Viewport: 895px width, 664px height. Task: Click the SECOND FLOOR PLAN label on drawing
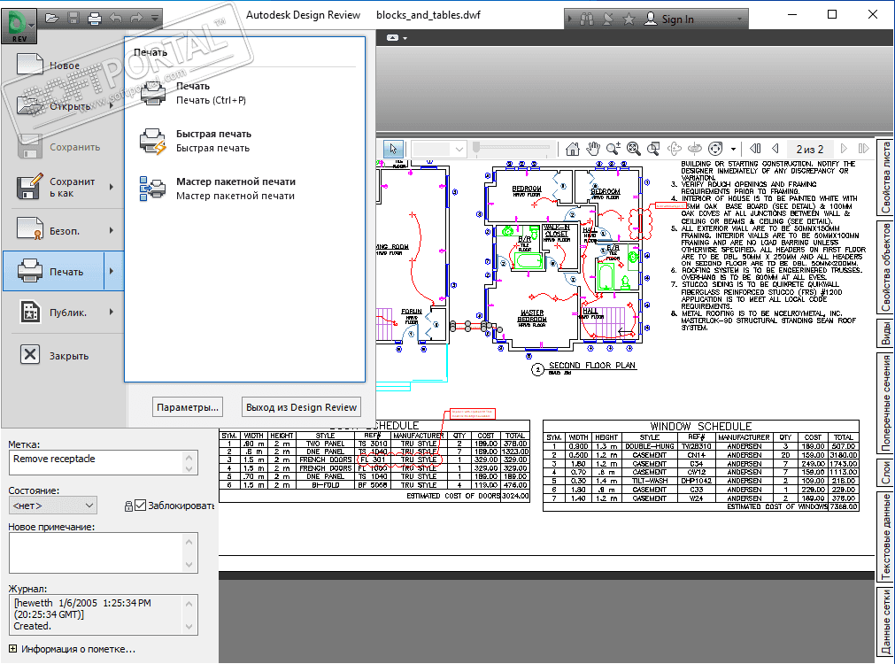(x=592, y=366)
